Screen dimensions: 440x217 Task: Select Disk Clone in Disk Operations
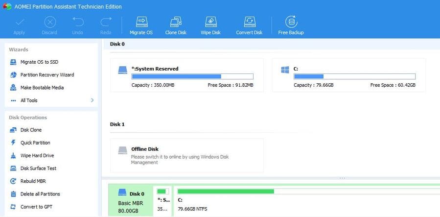(31, 130)
